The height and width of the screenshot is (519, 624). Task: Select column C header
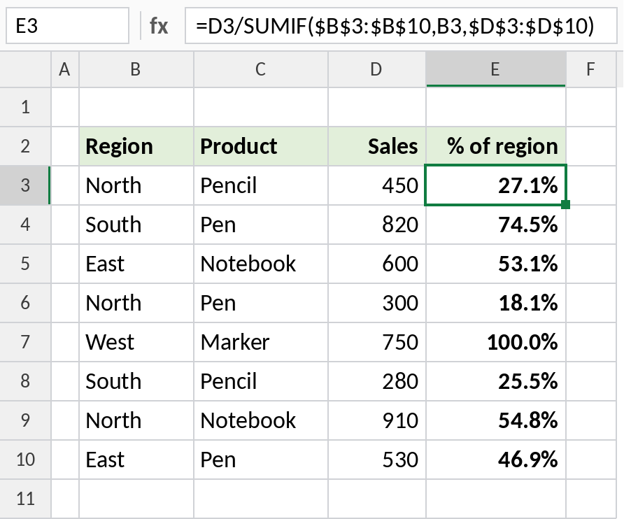(261, 69)
